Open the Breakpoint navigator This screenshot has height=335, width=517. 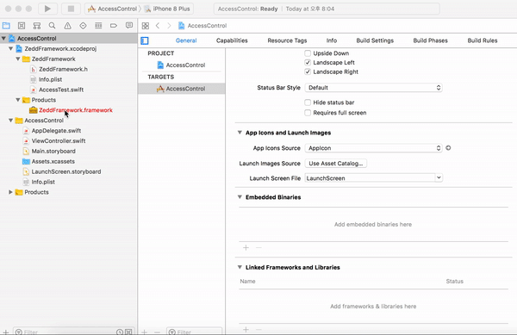tap(114, 26)
